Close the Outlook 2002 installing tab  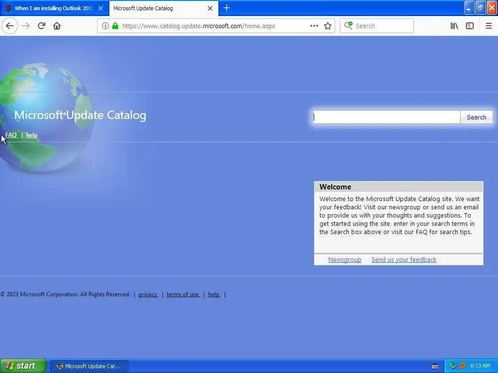click(101, 8)
